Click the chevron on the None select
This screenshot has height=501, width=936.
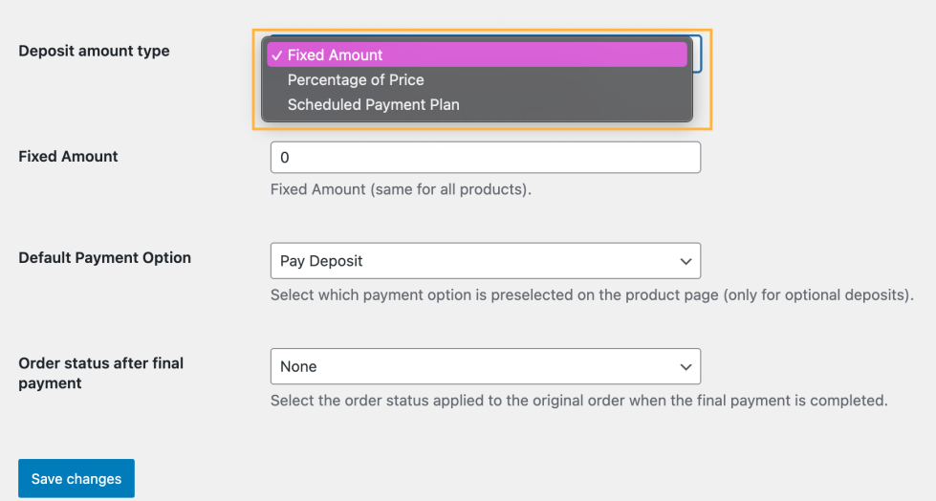(686, 366)
